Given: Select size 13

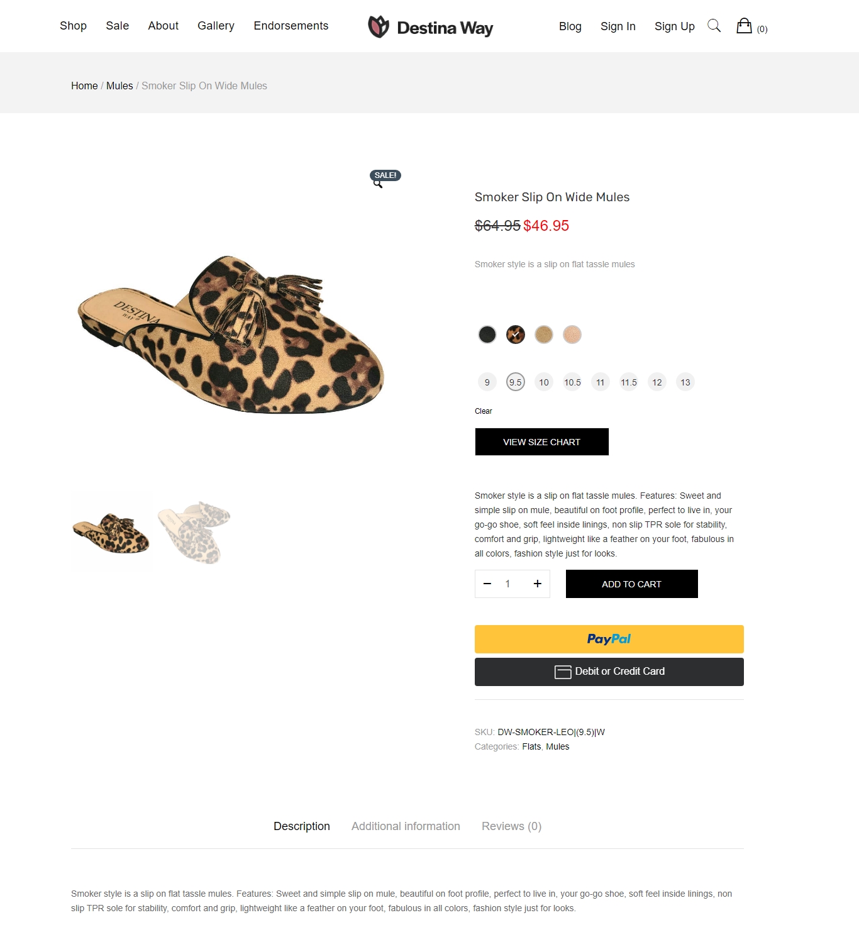Looking at the screenshot, I should coord(685,382).
